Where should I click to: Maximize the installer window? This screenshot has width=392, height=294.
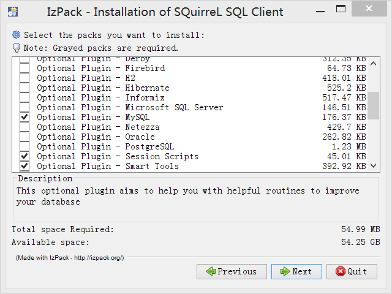tap(341, 9)
